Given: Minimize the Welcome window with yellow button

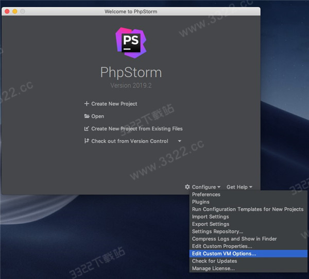Looking at the screenshot, I should pyautogui.click(x=15, y=11).
